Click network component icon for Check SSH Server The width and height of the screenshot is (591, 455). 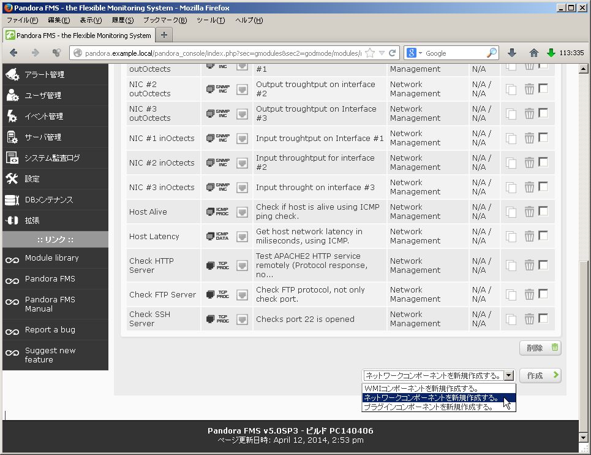[x=242, y=319]
